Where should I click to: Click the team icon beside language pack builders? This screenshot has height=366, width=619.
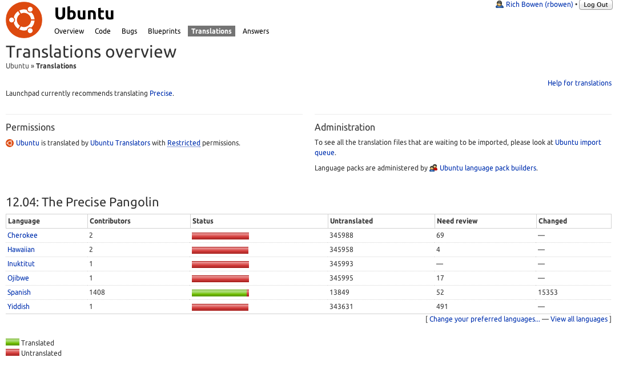pos(433,168)
